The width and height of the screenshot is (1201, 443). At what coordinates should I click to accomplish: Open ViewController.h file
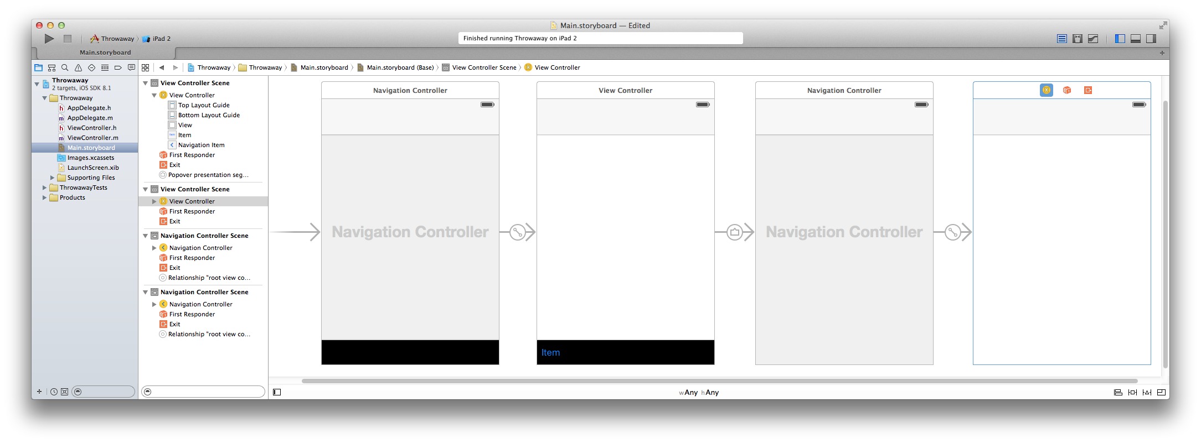point(91,128)
